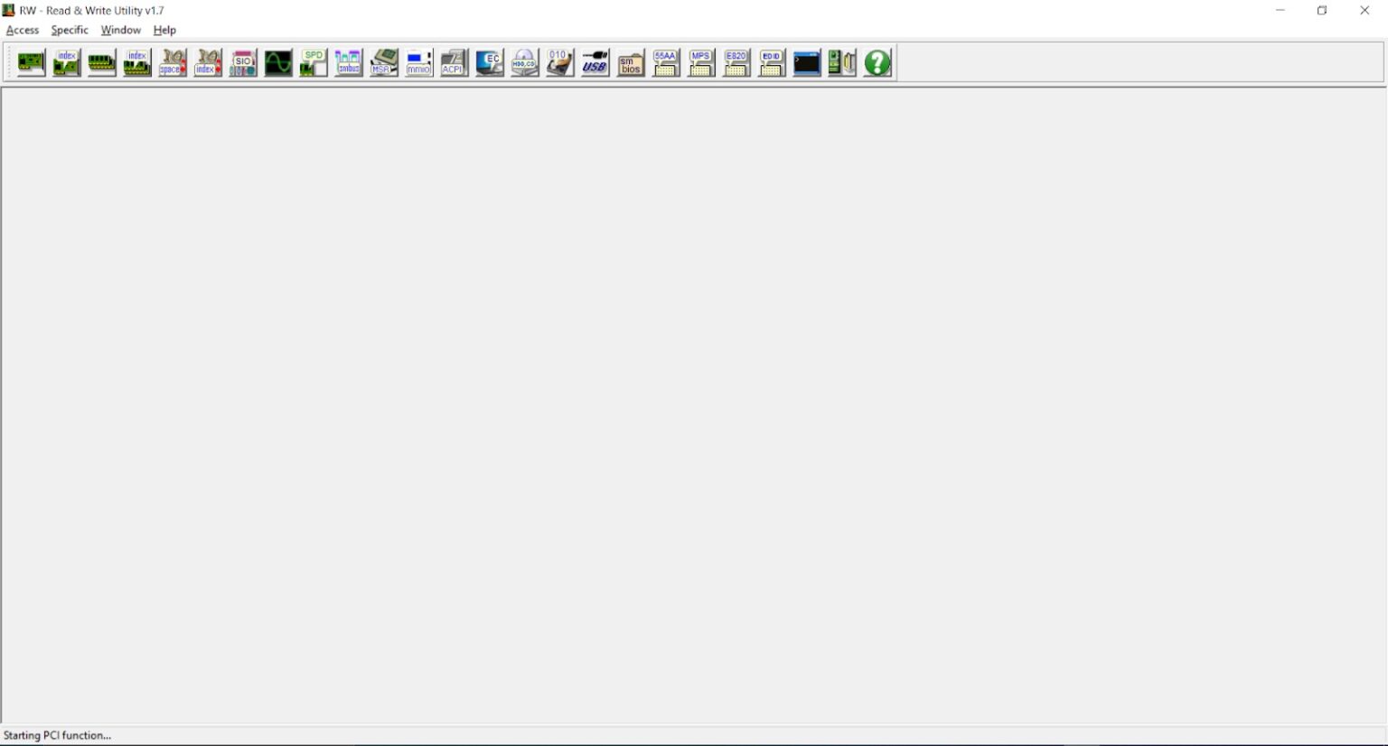The width and height of the screenshot is (1388, 746).
Task: Open the SMBIOS icon
Action: tap(631, 63)
